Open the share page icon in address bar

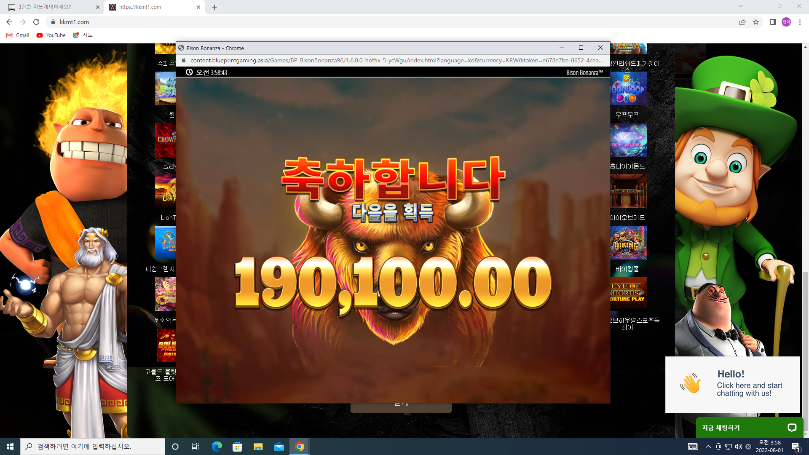pyautogui.click(x=742, y=22)
